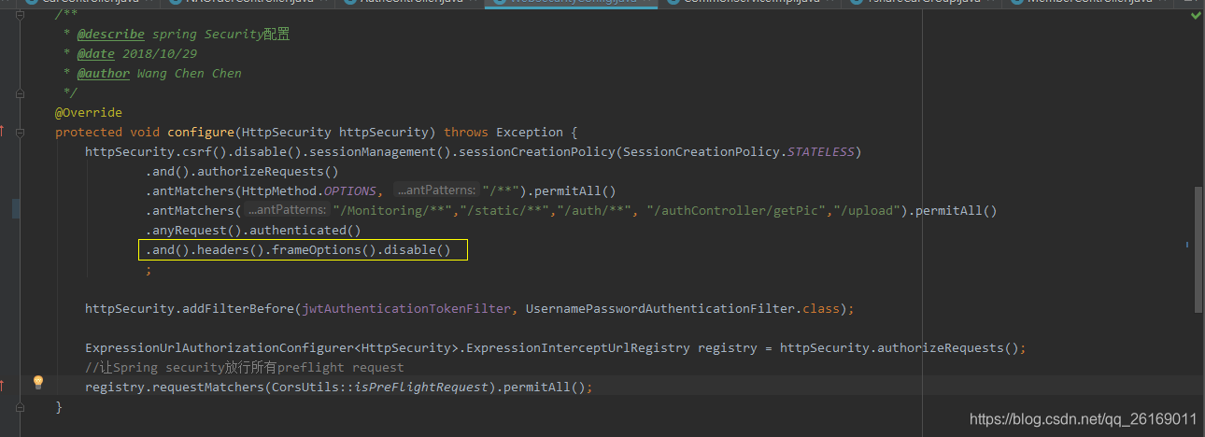The width and height of the screenshot is (1205, 437).
Task: Click the antPatterns hint before "/**"
Action: pyautogui.click(x=436, y=190)
